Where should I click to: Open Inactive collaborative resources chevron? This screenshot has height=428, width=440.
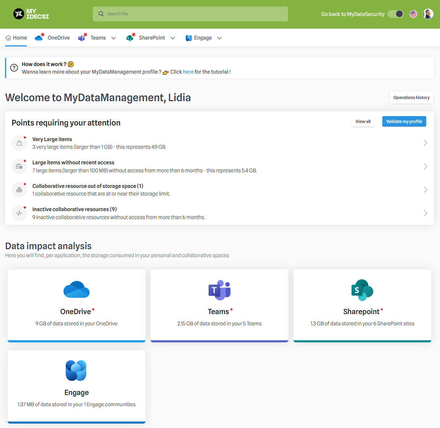(x=425, y=213)
